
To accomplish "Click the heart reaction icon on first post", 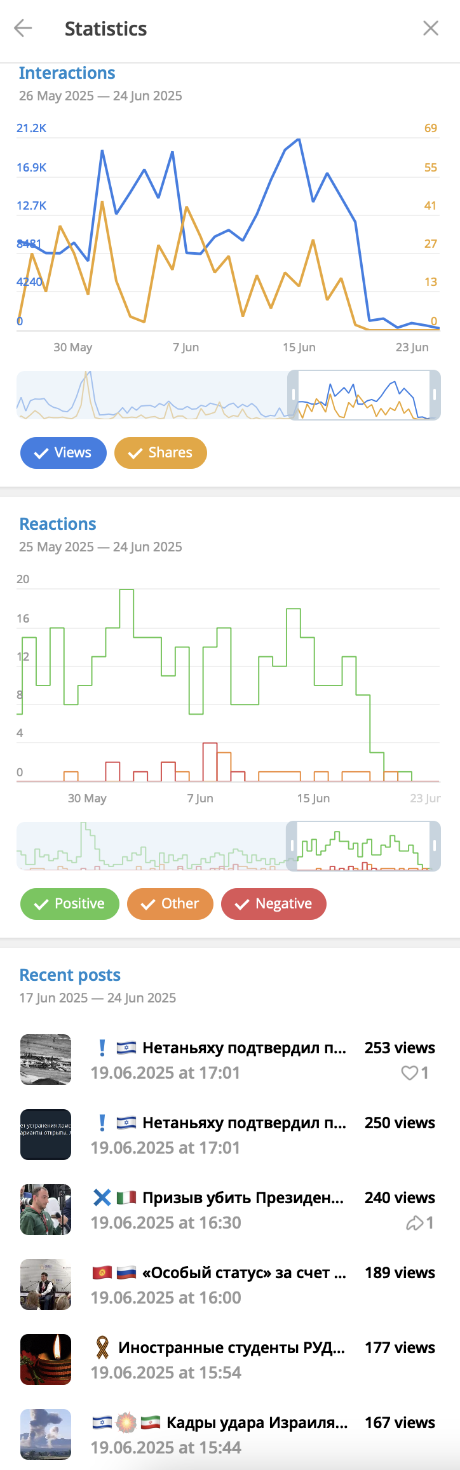I will click(409, 1073).
